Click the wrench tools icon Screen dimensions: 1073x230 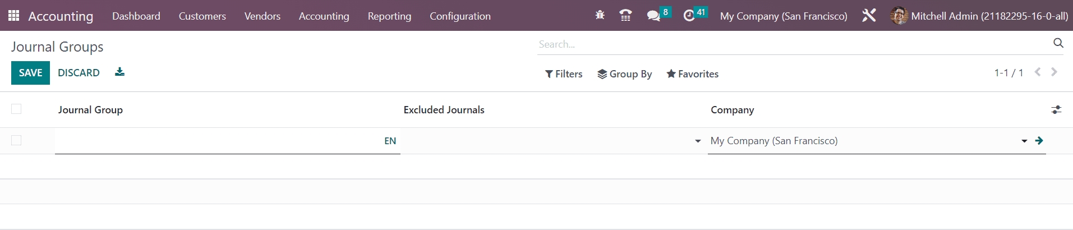[x=869, y=16]
